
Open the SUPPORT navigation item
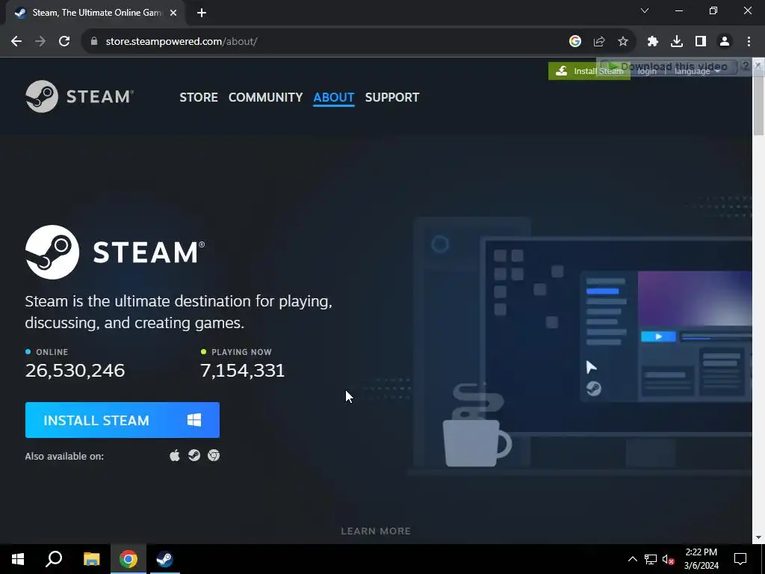[391, 97]
